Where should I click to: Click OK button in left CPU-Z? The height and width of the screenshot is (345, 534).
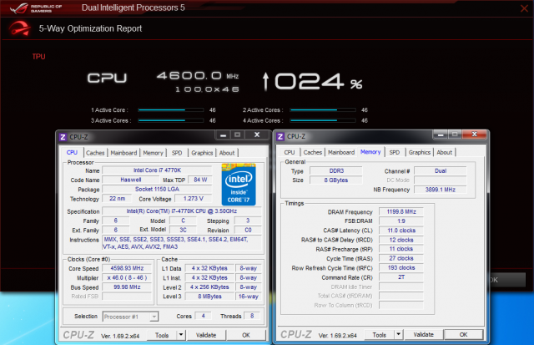click(x=246, y=335)
